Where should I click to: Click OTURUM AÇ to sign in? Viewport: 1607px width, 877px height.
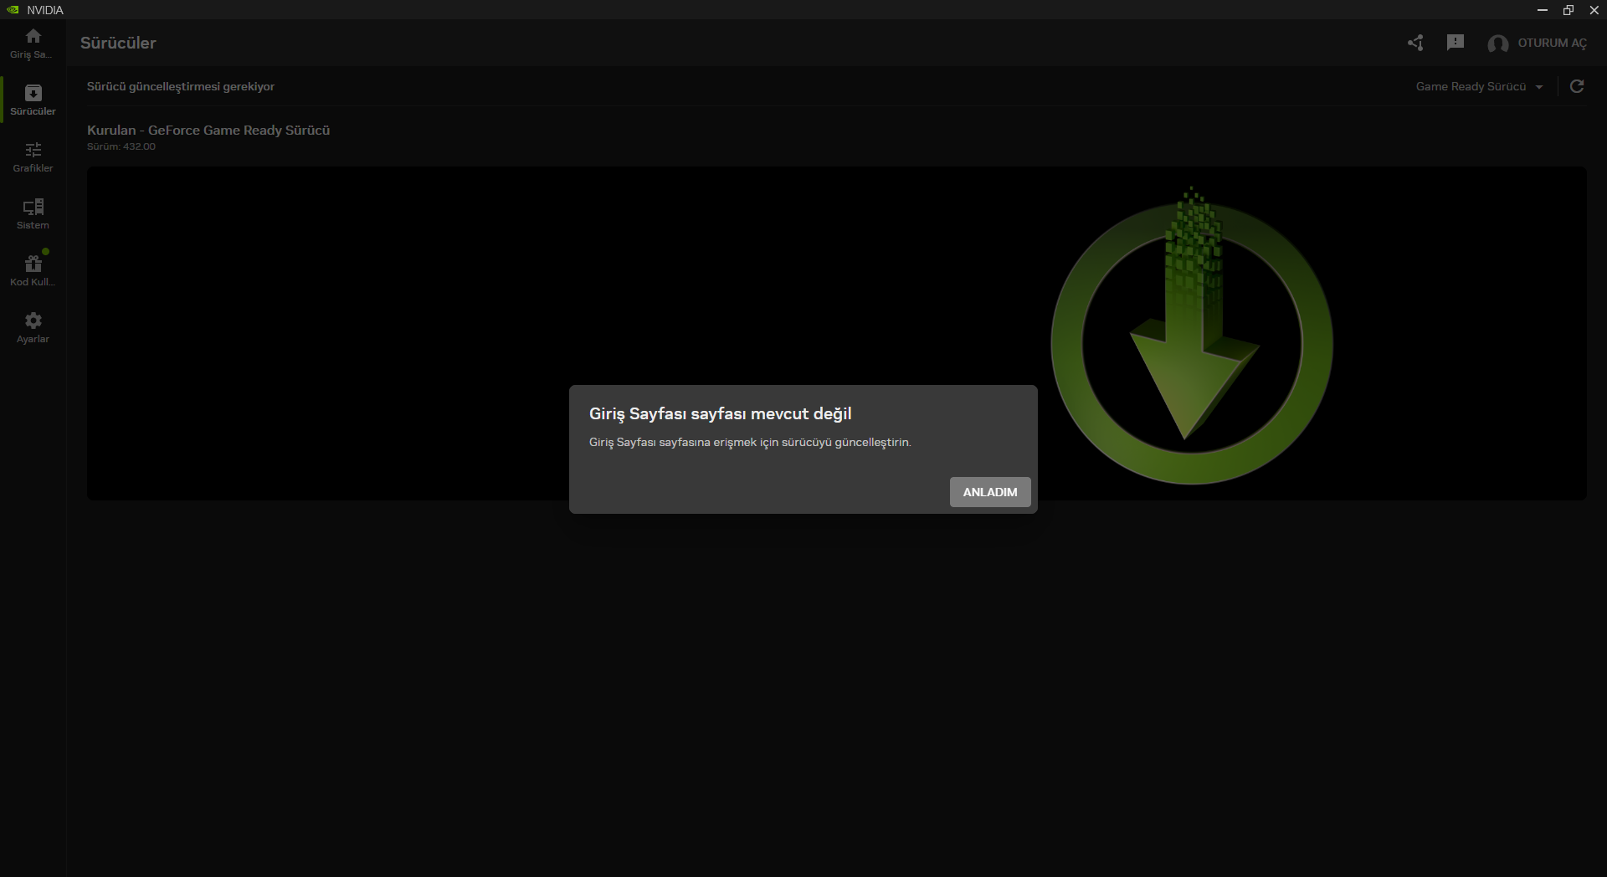point(1552,43)
